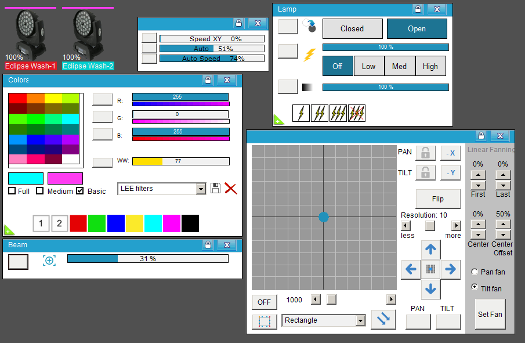Pick the yellow preset swatch
The width and height of the screenshot is (525, 343).
tap(134, 223)
